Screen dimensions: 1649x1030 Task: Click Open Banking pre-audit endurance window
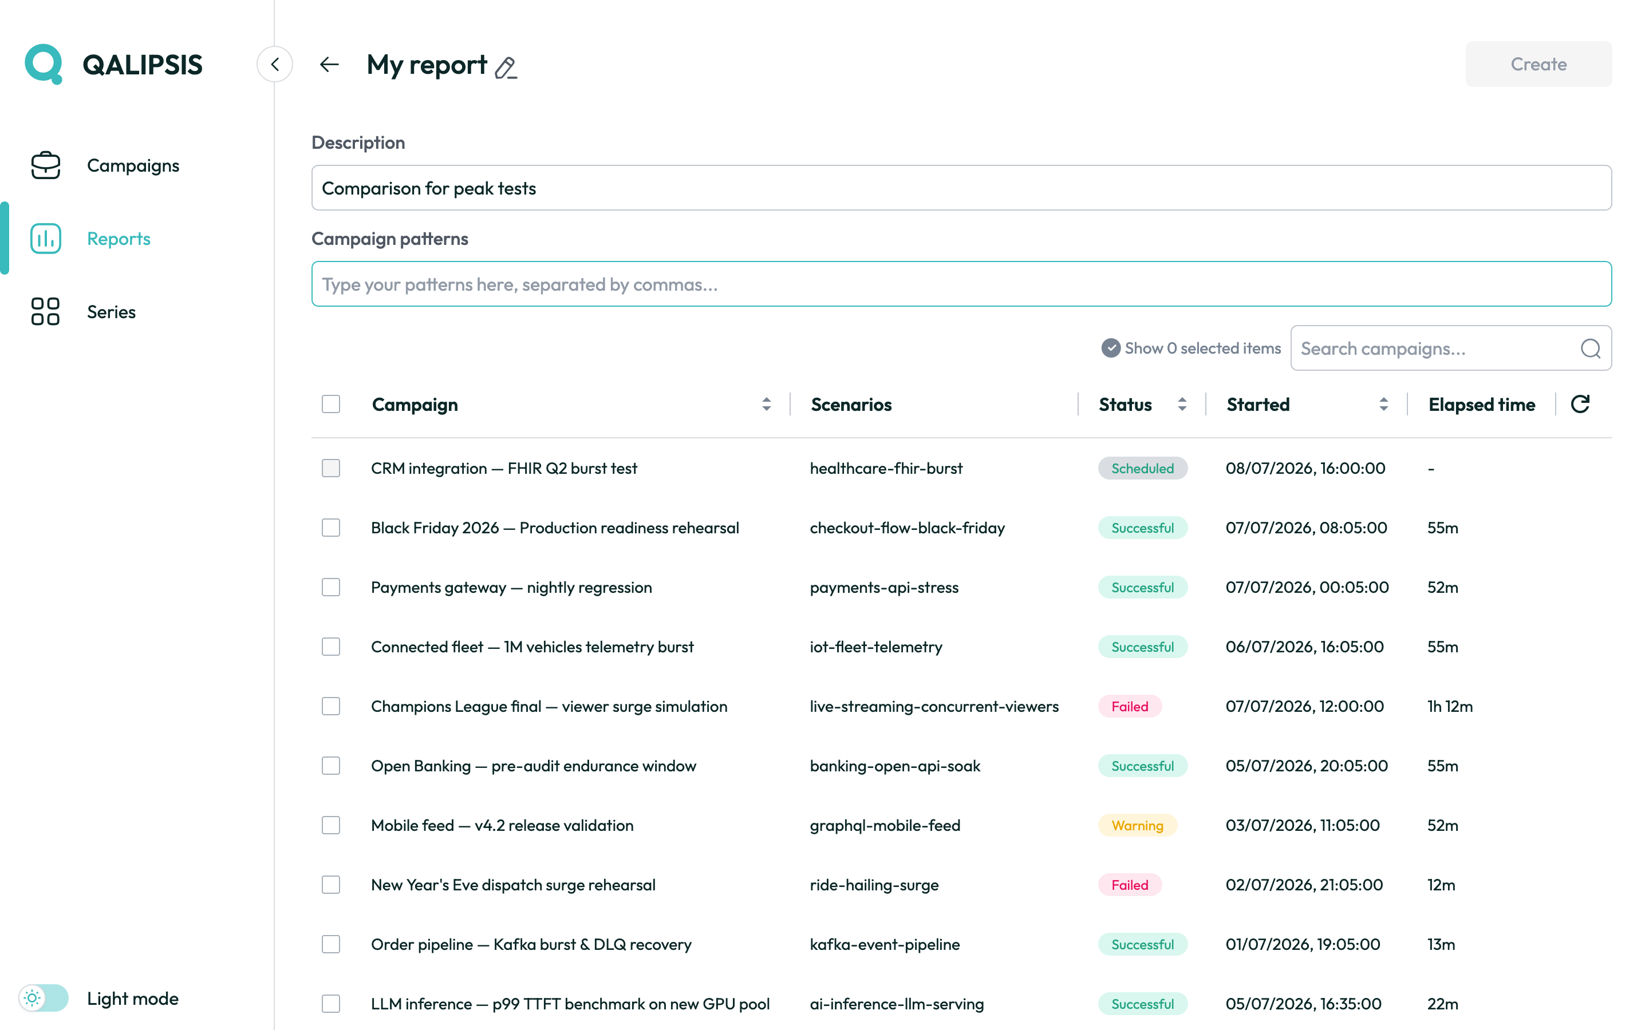point(534,766)
